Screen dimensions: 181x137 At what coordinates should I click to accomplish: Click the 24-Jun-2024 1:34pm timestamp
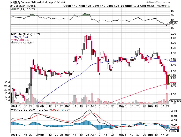coord(23,6)
